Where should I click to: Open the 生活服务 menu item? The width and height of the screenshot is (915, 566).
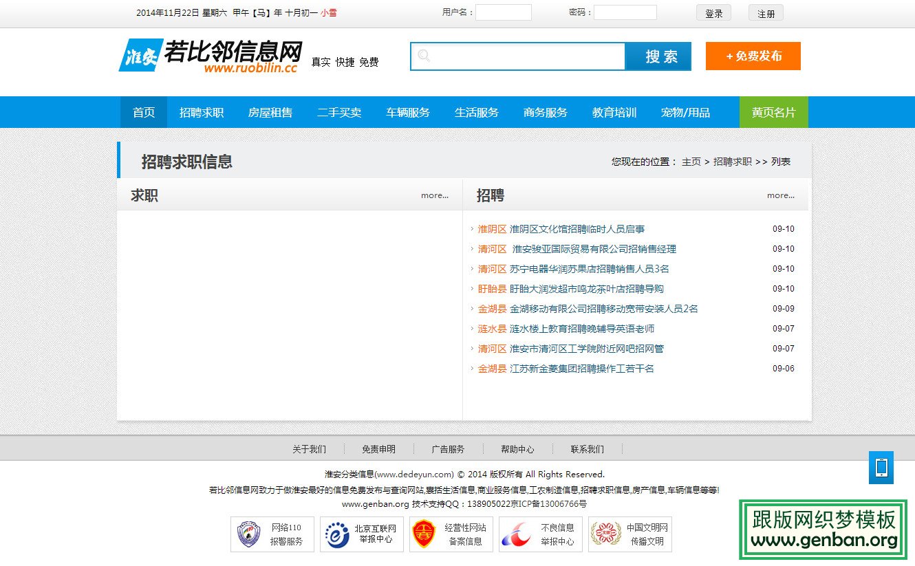click(x=477, y=112)
